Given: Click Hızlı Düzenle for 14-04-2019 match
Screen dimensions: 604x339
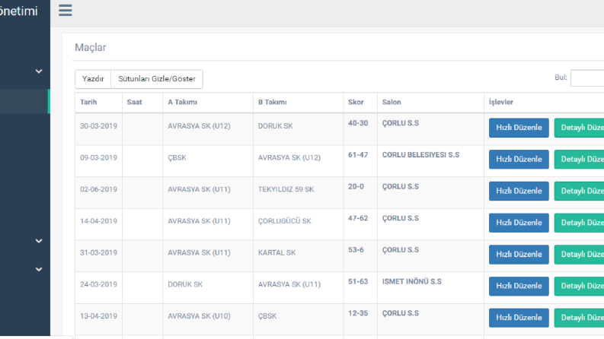Looking at the screenshot, I should coord(519,223).
